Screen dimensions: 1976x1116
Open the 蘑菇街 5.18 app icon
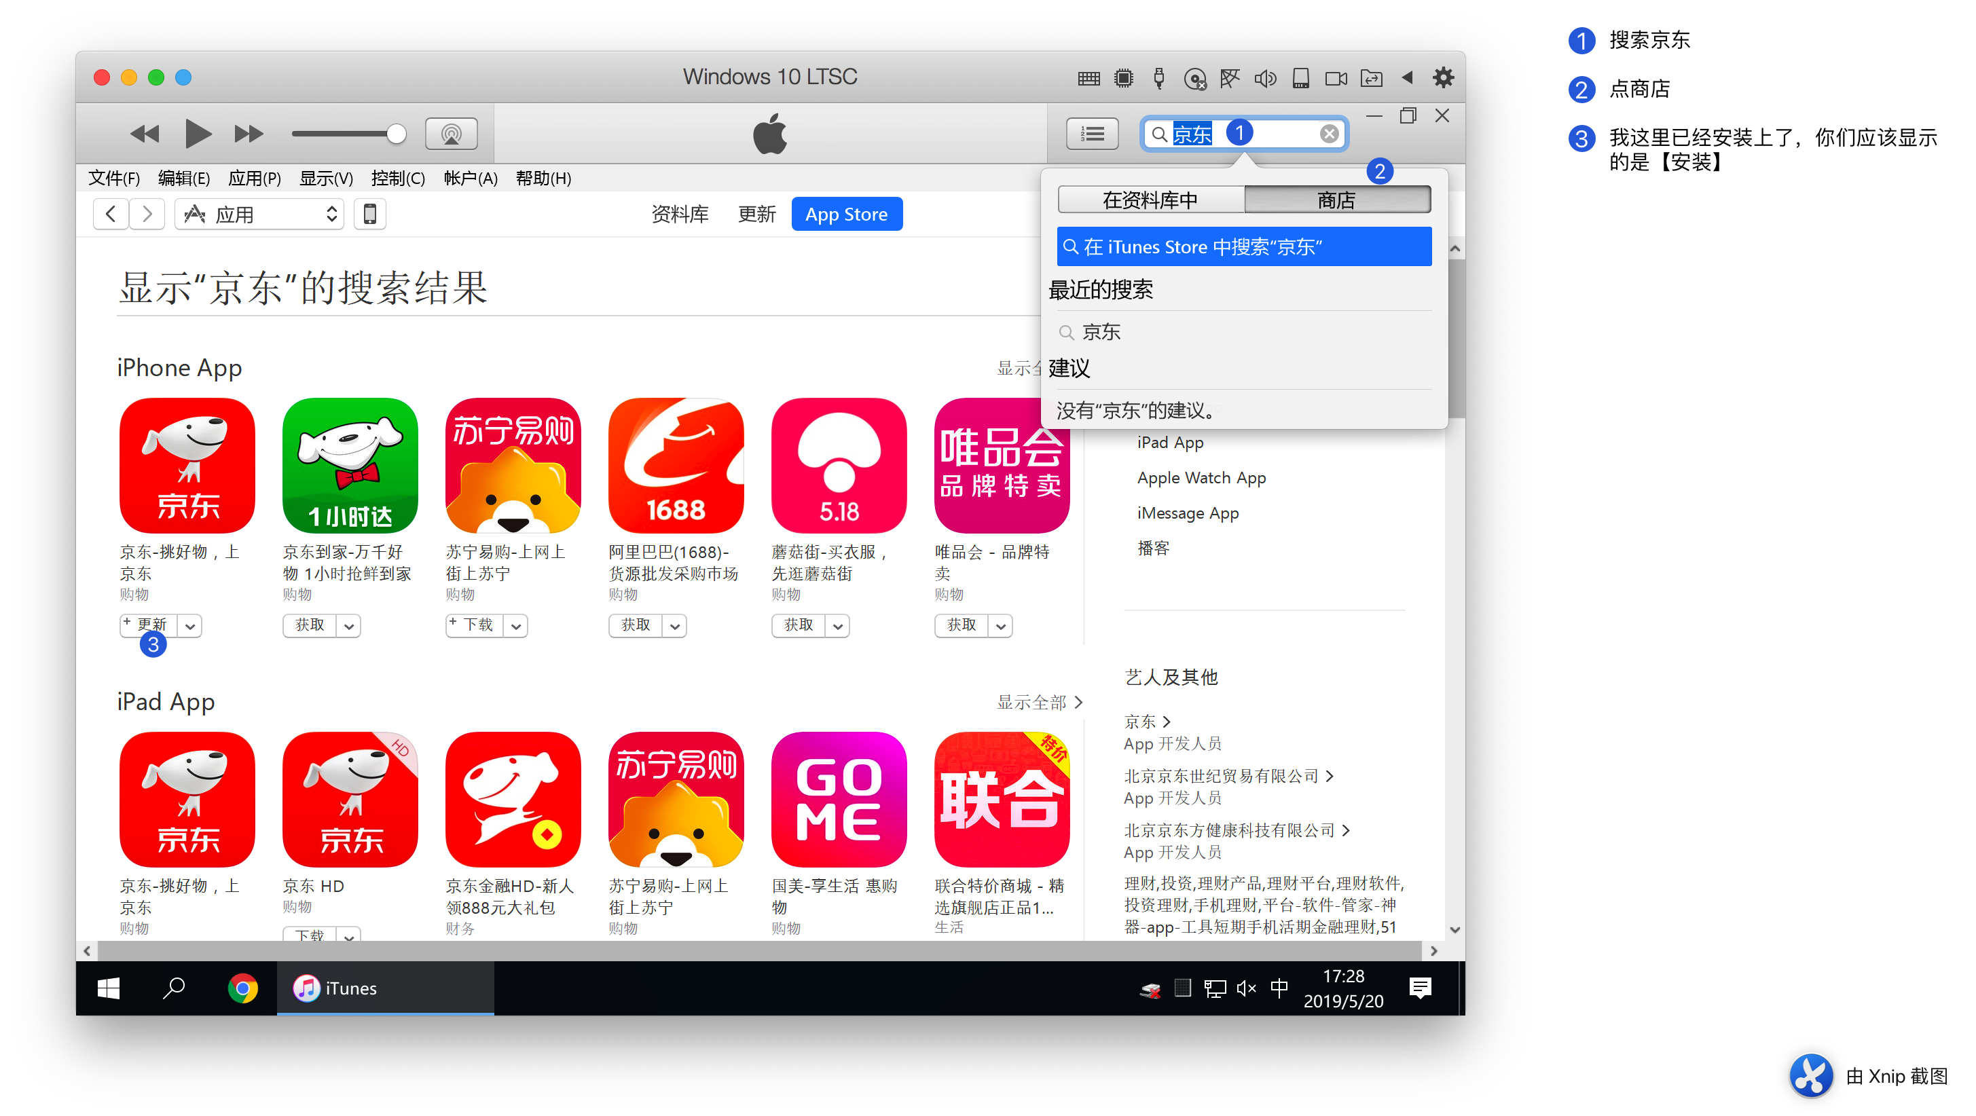[x=839, y=466]
